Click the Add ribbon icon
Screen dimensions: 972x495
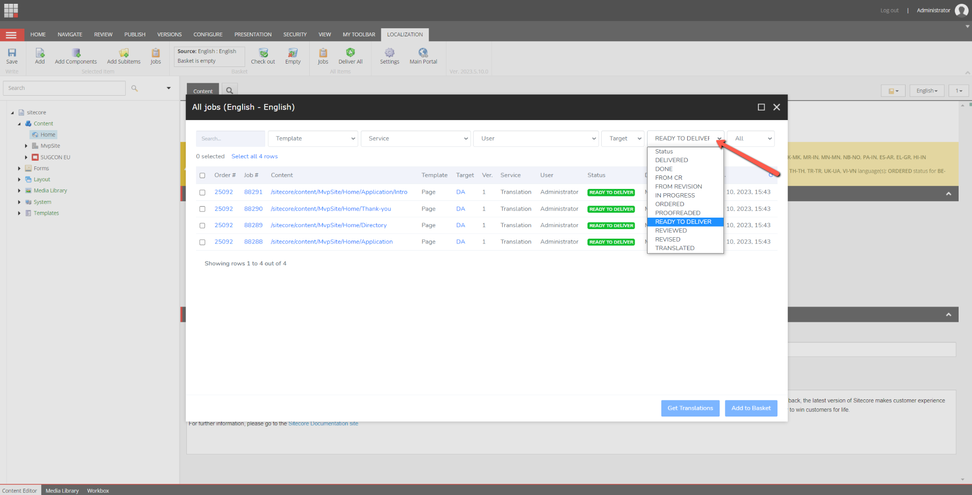40,56
